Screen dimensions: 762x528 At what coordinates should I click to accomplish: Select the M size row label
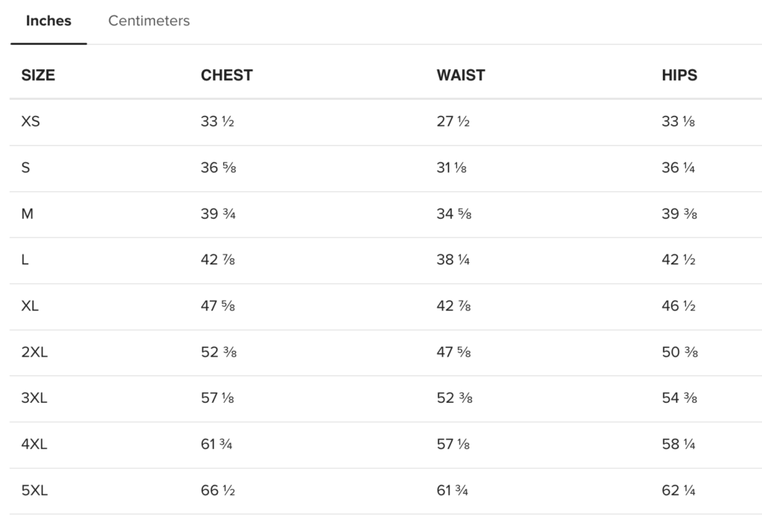click(x=28, y=214)
